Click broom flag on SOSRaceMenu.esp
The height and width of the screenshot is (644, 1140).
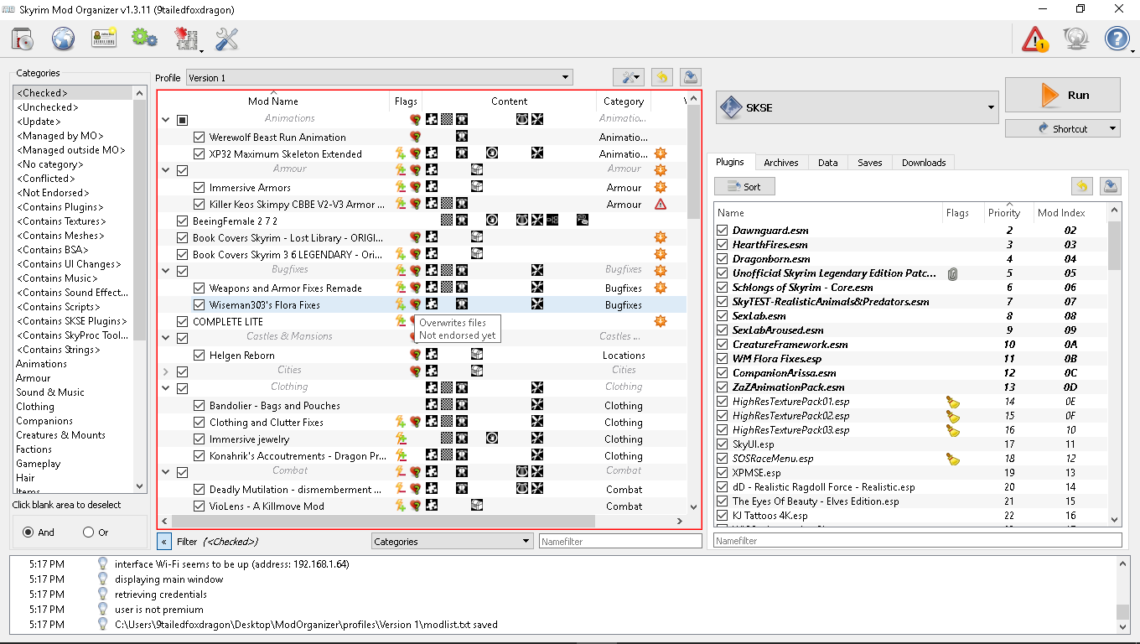coord(952,459)
